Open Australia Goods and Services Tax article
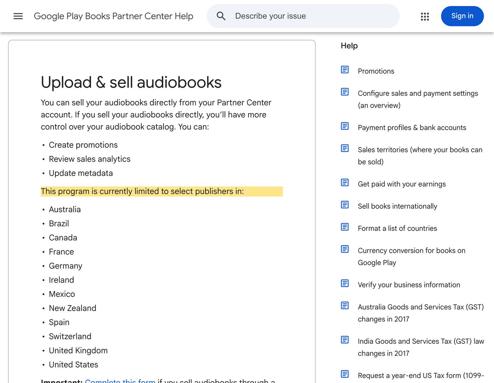 (421, 313)
